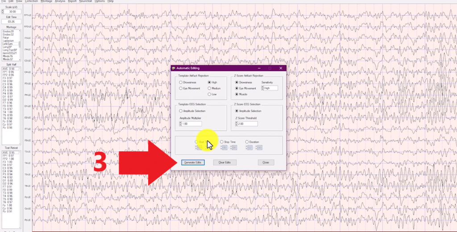Adjust the Scale (uV) spinner

(3, 12)
